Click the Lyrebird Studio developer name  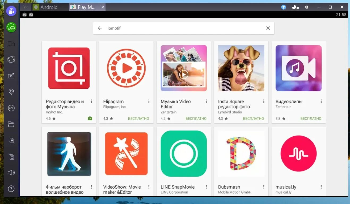click(x=230, y=112)
